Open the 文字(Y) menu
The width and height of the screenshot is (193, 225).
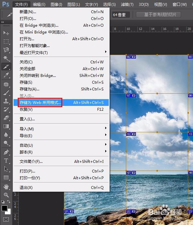[x=91, y=5]
